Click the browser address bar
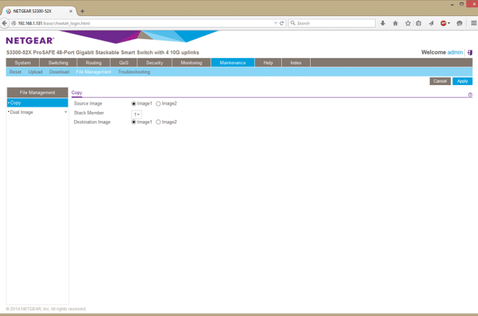The width and height of the screenshot is (478, 316). [x=145, y=23]
